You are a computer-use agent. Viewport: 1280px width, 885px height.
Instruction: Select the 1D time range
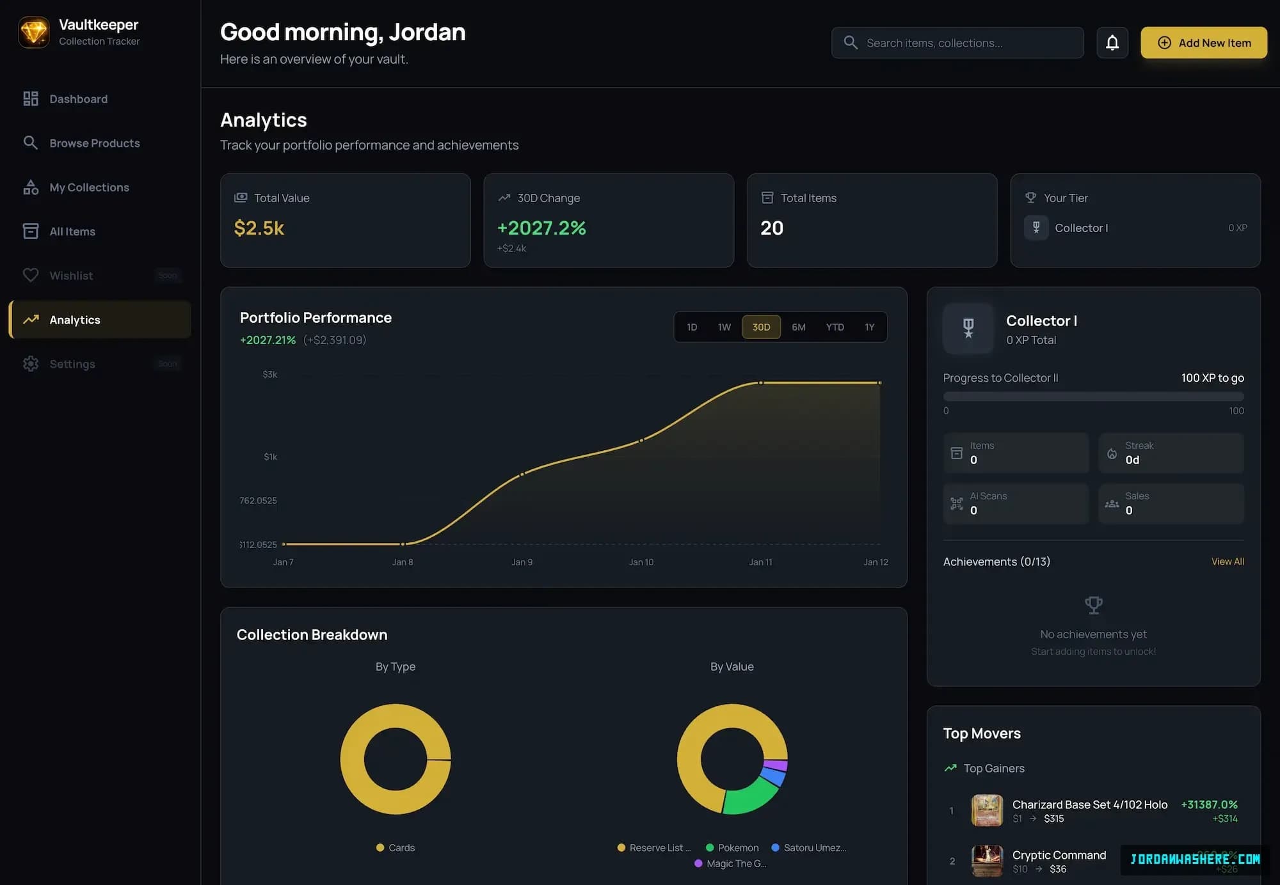[692, 327]
